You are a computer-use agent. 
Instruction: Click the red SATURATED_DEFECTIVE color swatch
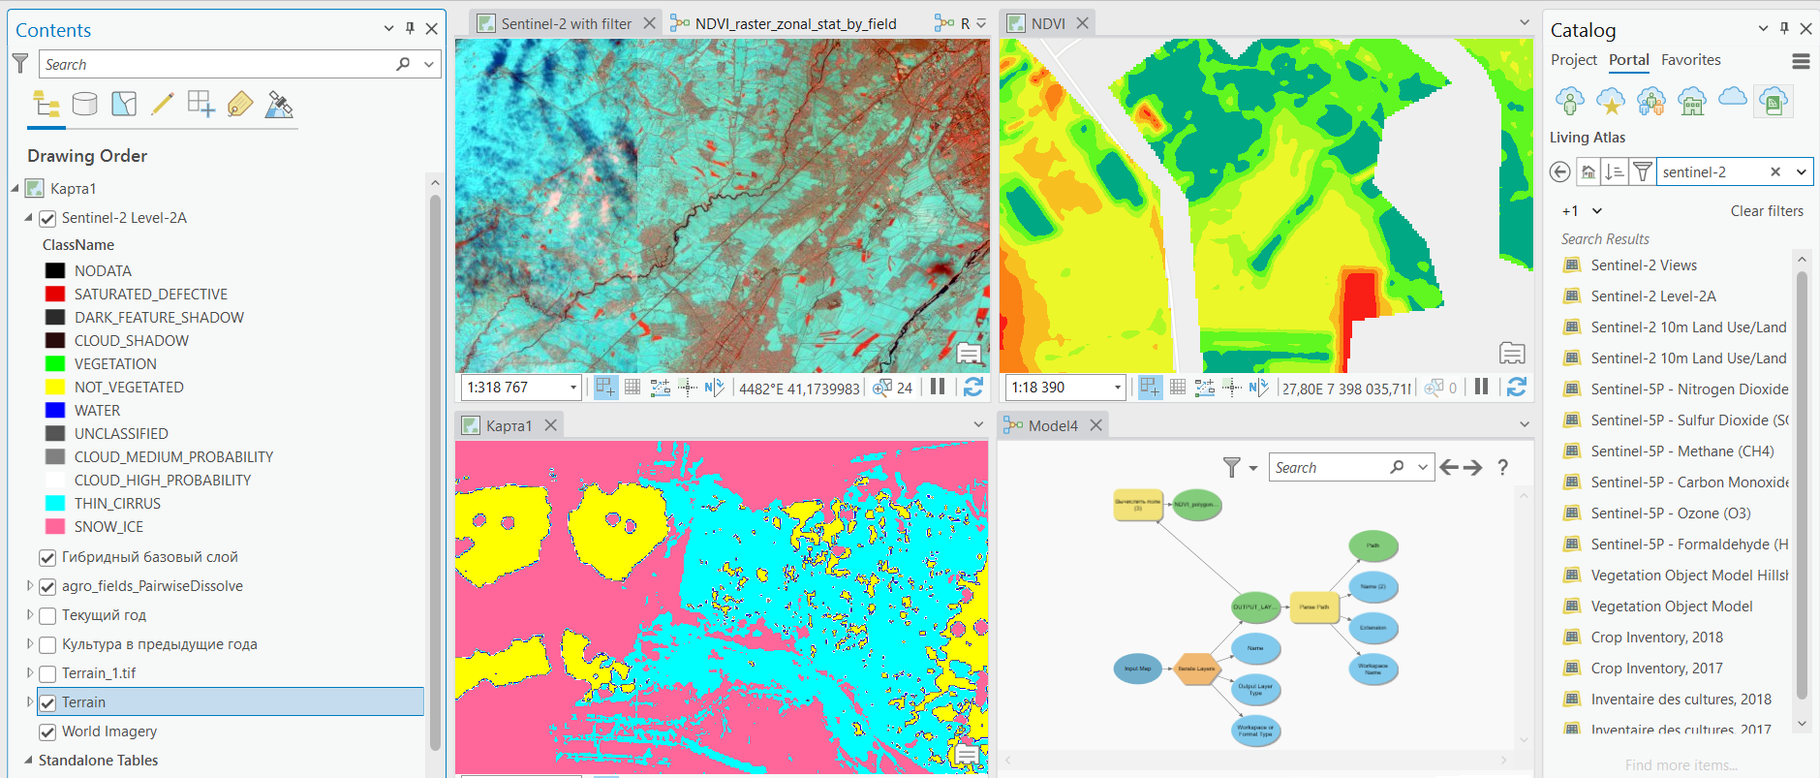click(x=55, y=295)
